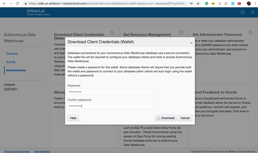Click the Send Feedback to Oracle card title
Screen dimensions: 258x153
[216, 92]
